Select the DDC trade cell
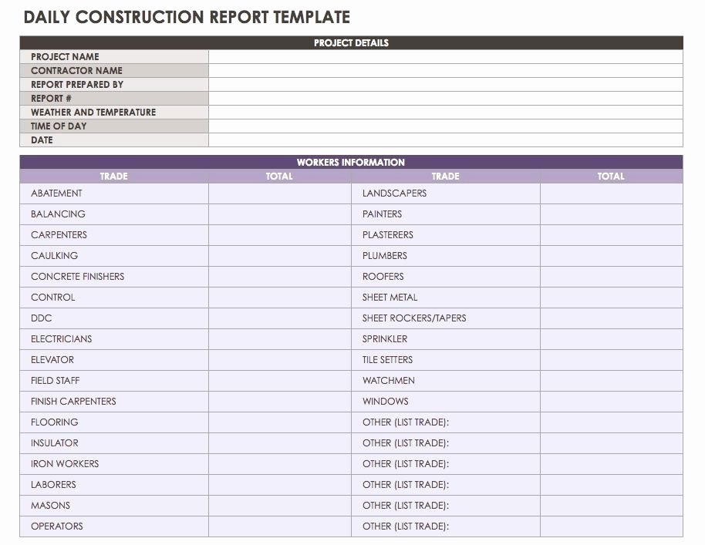 (114, 318)
